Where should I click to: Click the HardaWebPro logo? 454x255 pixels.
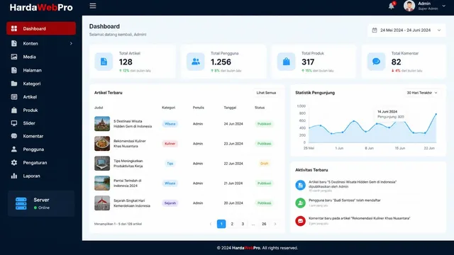click(x=41, y=7)
